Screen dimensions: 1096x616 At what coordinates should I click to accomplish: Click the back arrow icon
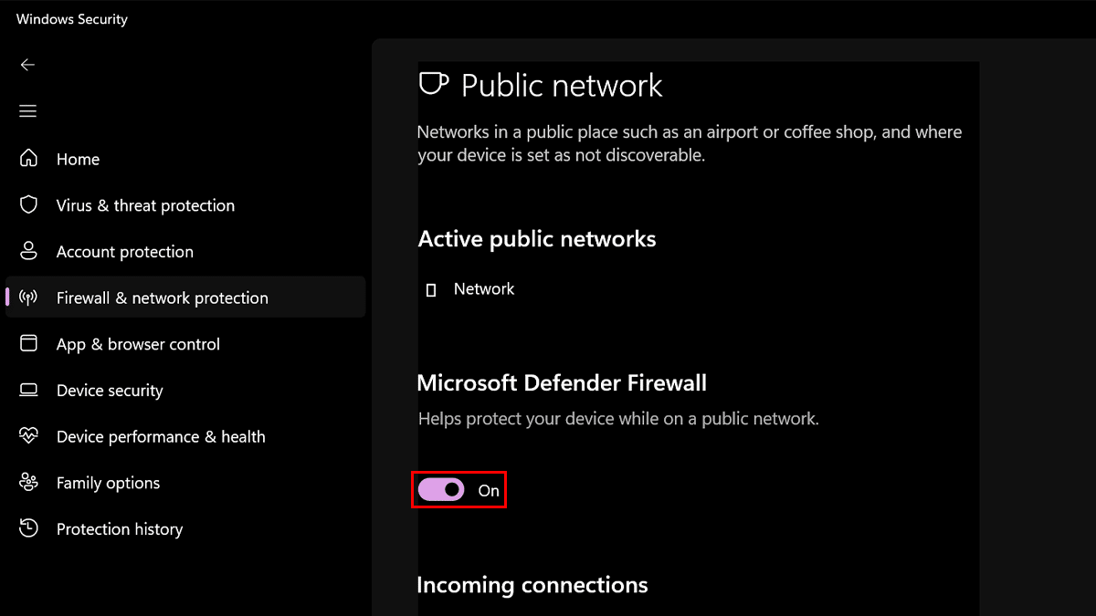click(x=27, y=65)
